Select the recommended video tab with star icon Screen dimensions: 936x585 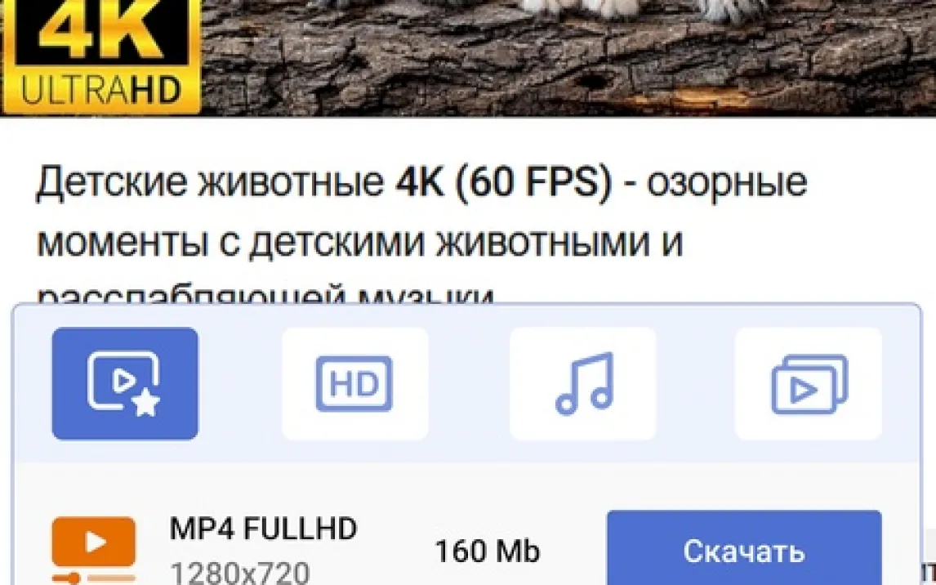coord(125,383)
